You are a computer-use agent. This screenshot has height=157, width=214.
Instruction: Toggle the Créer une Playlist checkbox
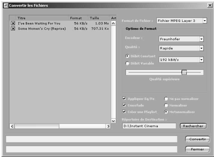124,112
